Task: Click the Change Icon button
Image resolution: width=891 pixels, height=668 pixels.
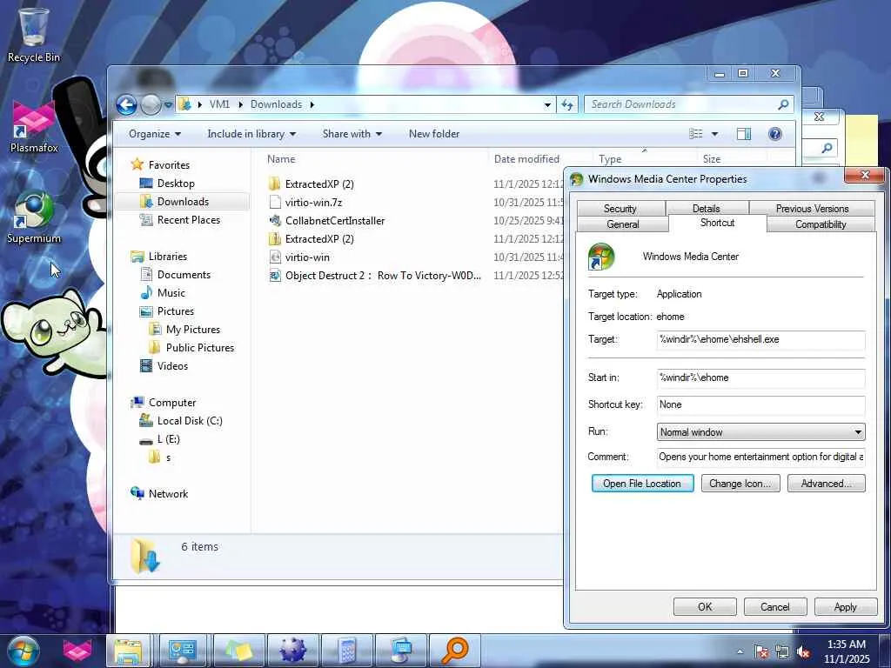Action: [740, 484]
